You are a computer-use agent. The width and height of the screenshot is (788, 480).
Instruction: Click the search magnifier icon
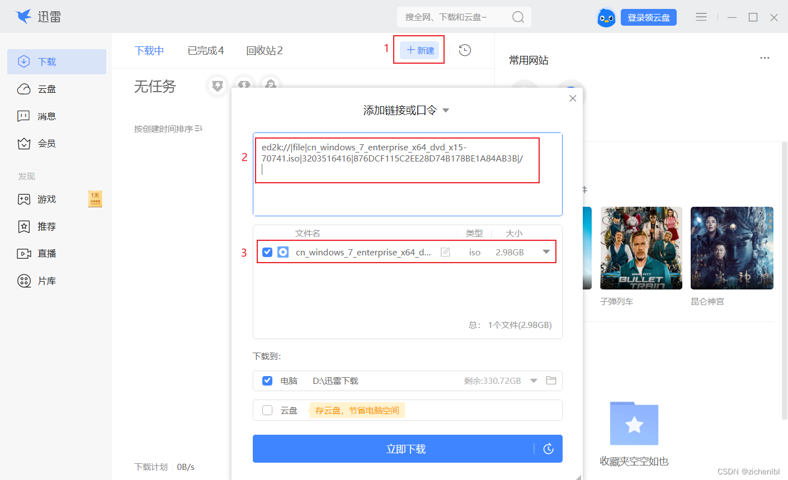518,17
